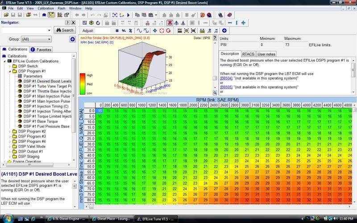
Task: Click the blue play arrow toolbar icon
Action: [x=129, y=15]
